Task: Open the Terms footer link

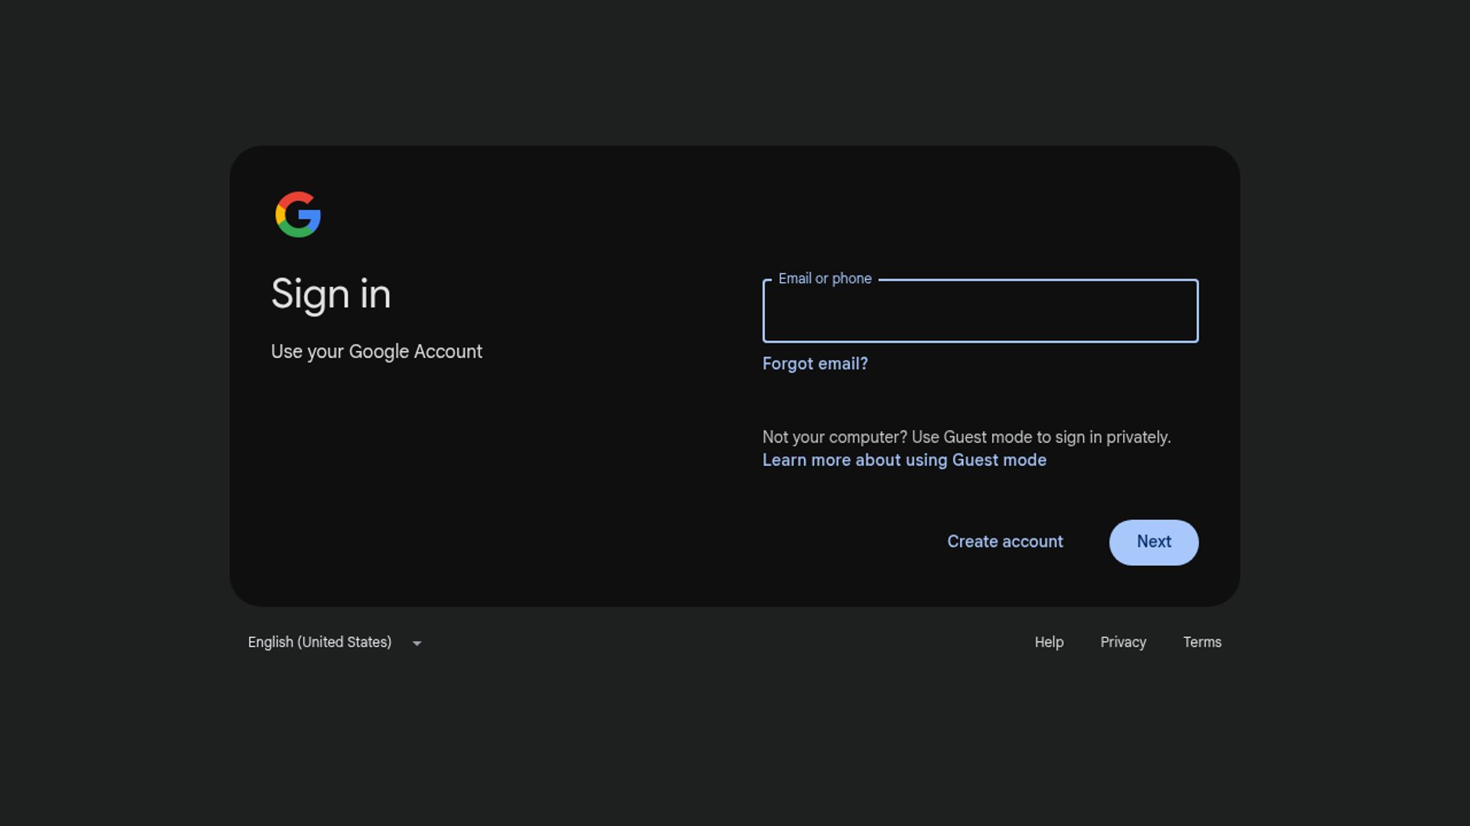Action: pos(1202,642)
